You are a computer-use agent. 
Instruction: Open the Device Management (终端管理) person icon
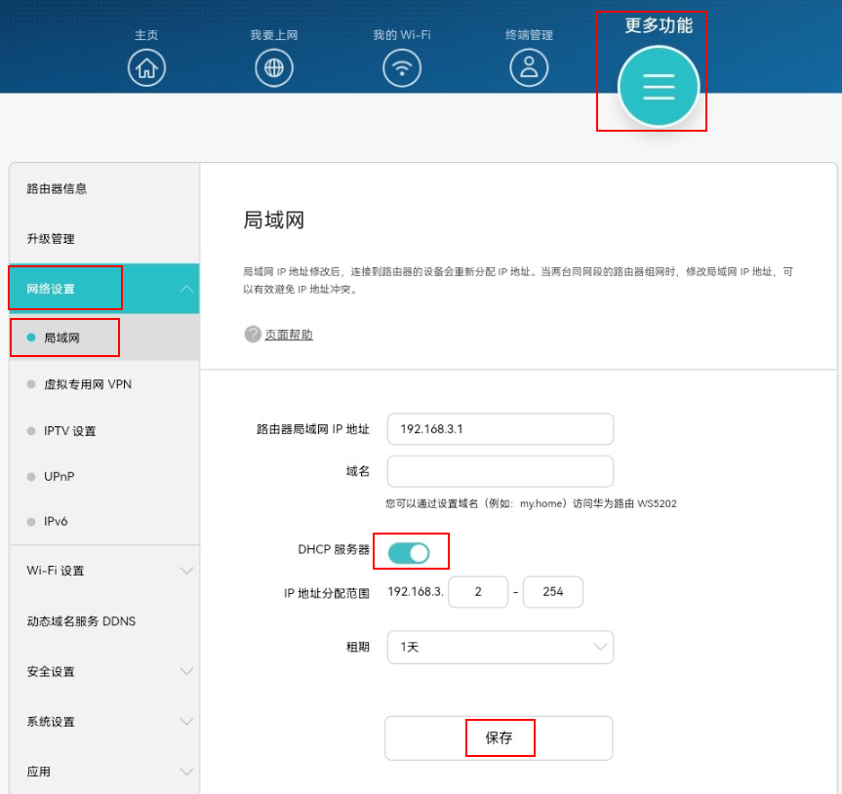[529, 67]
